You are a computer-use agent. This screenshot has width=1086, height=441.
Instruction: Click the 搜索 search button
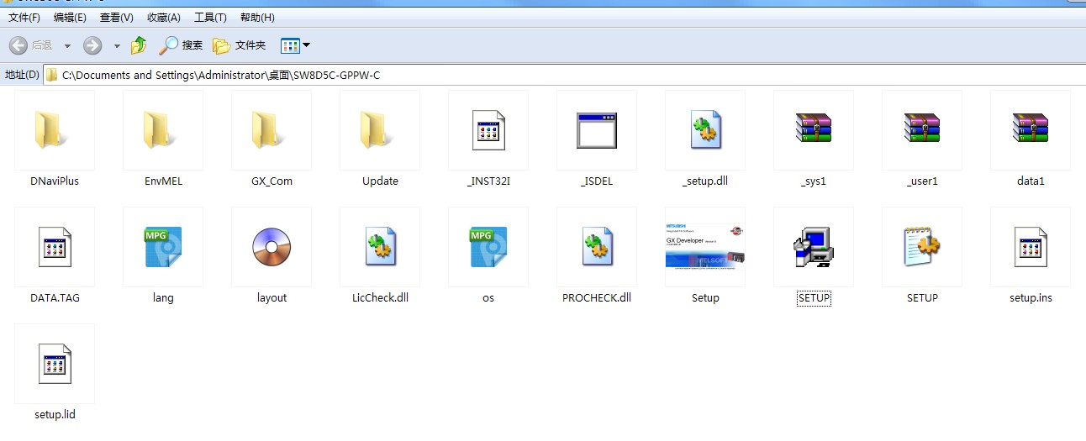pos(182,45)
